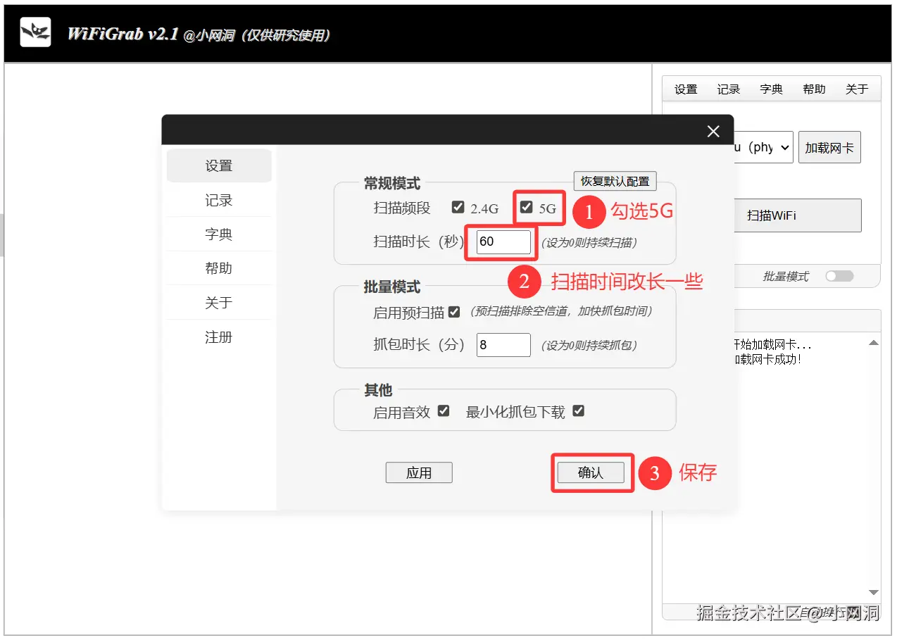Click the 加载网卡 button

point(829,148)
